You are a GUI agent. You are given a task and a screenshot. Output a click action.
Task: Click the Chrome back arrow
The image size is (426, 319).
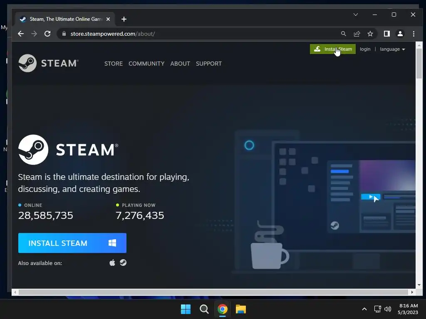click(x=21, y=34)
